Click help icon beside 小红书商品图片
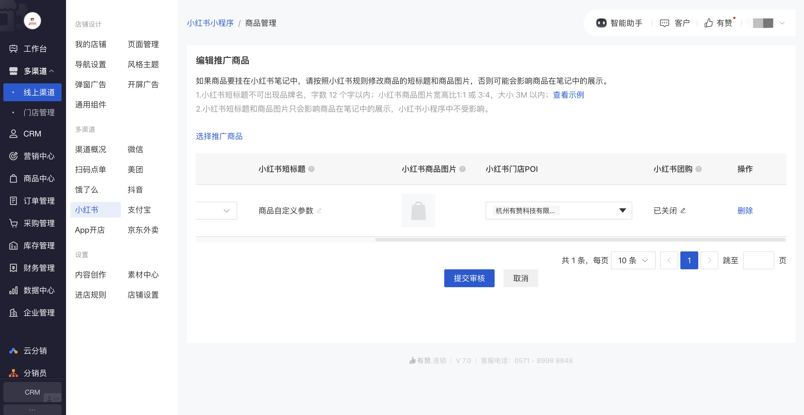Screen dimensions: 804x415 click(462, 169)
